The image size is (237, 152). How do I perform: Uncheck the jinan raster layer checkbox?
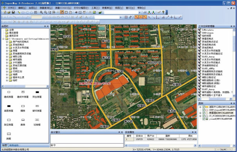click(204, 119)
